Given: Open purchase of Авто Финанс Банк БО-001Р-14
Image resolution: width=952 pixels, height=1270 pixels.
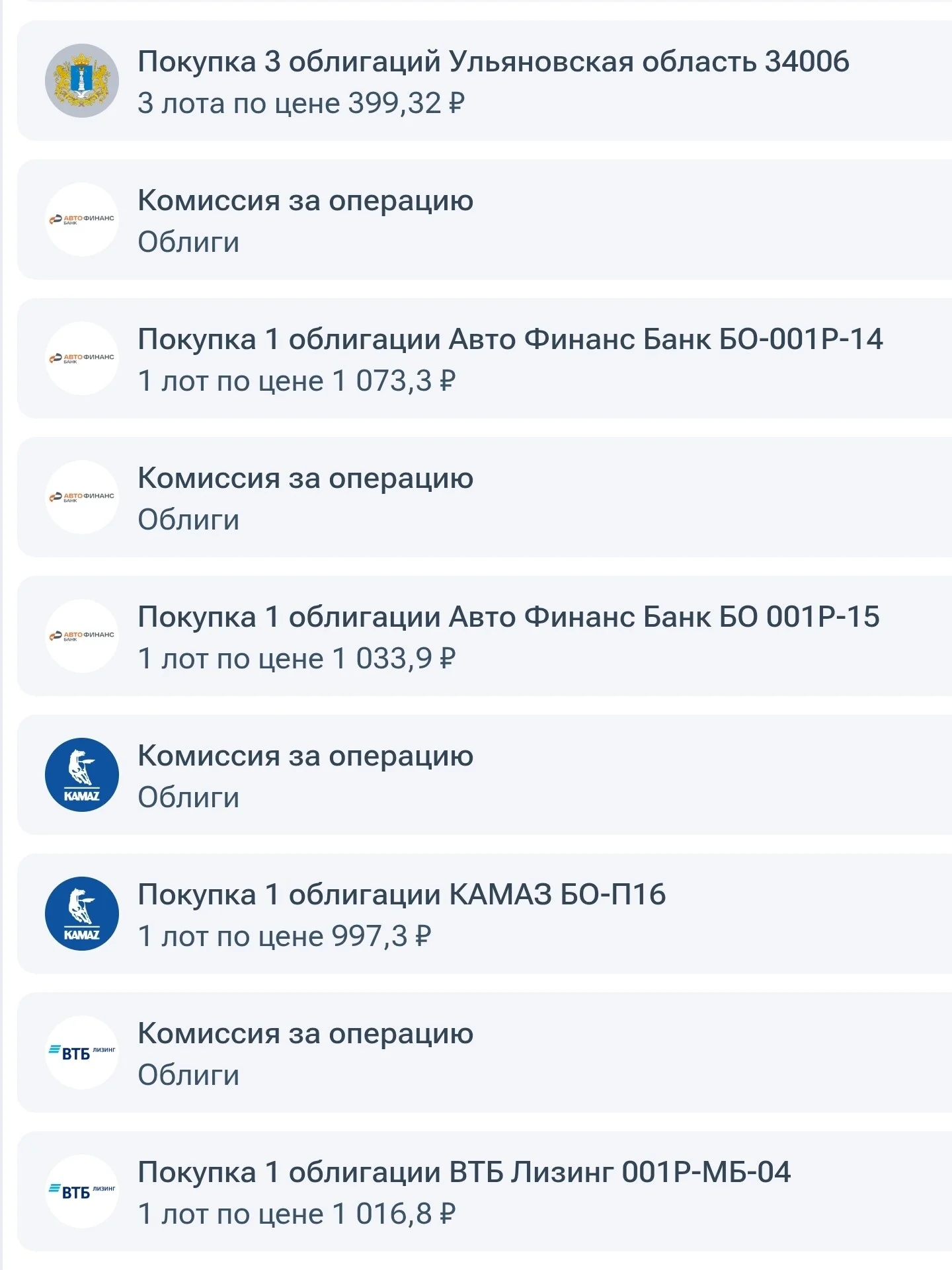Looking at the screenshot, I should point(485,358).
